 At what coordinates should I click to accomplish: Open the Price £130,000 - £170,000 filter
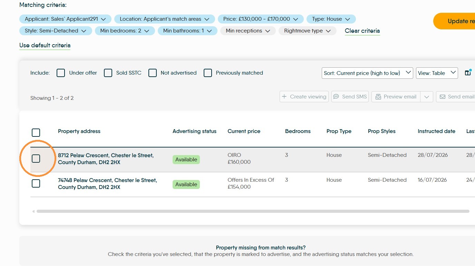click(261, 19)
